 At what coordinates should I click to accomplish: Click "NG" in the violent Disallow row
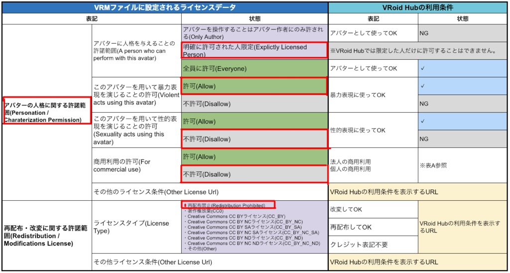[463, 104]
